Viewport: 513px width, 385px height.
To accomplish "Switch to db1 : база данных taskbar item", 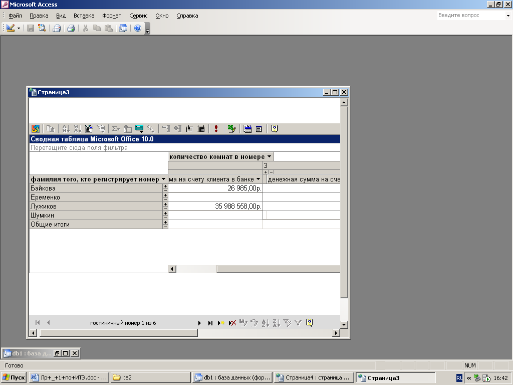I will coord(232,377).
